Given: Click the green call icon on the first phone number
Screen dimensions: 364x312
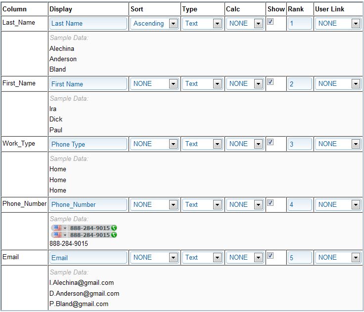Looking at the screenshot, I should 114,228.
